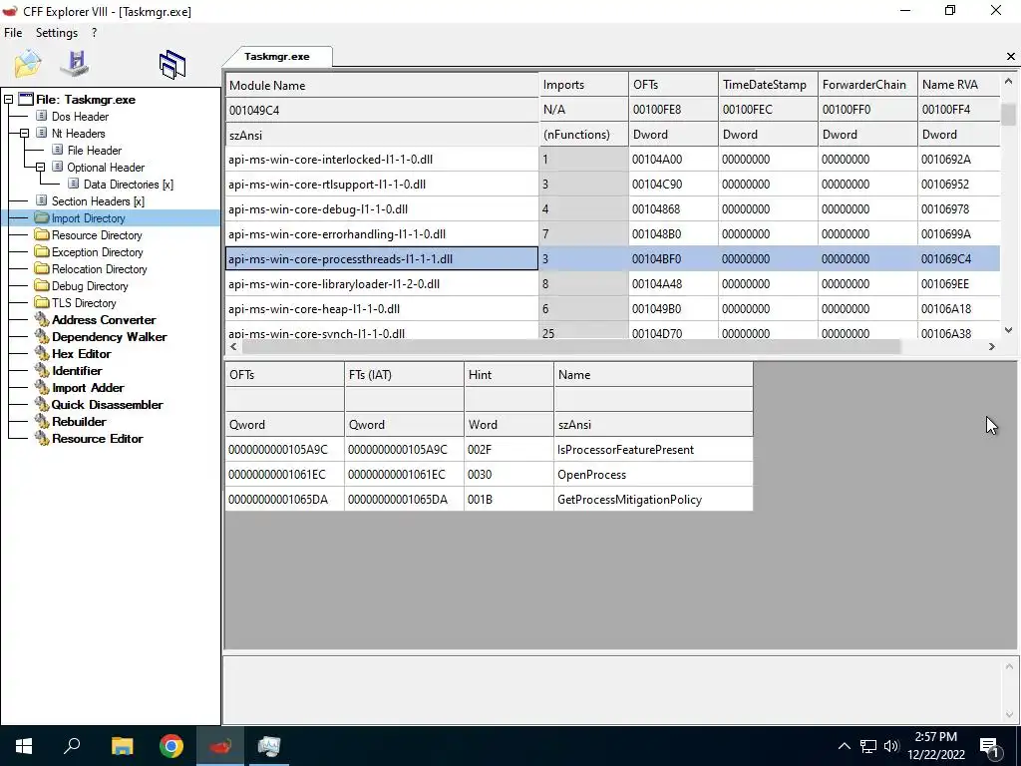The width and height of the screenshot is (1021, 766).
Task: Click the Identifier tool icon
Action: (42, 370)
